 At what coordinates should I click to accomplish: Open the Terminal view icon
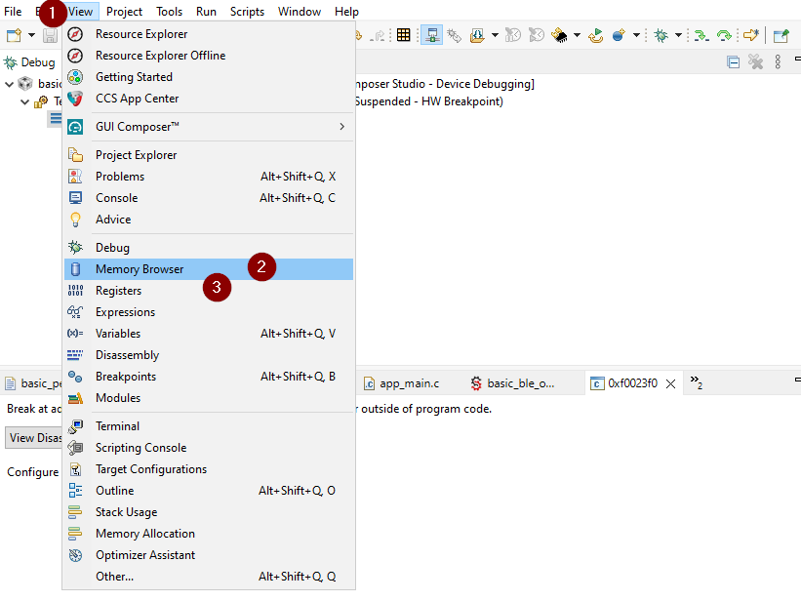point(75,426)
